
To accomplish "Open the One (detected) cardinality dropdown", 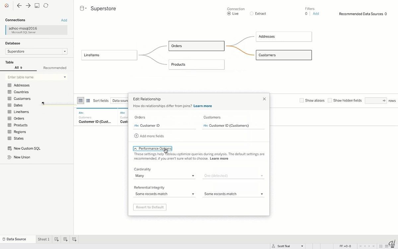I will pyautogui.click(x=233, y=176).
